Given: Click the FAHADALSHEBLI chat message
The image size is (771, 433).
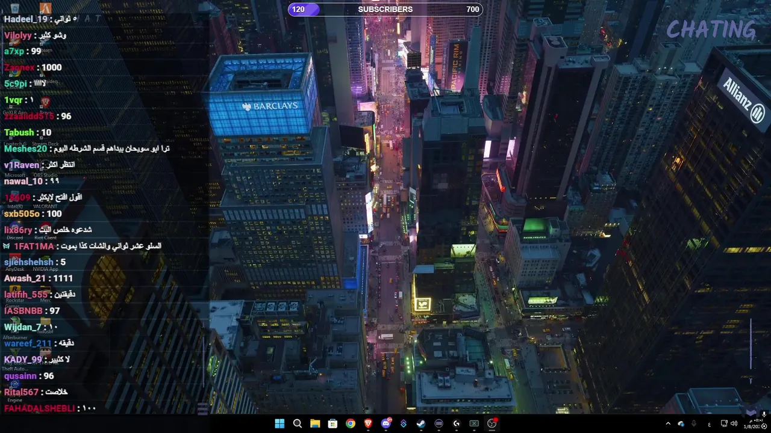Looking at the screenshot, I should point(50,409).
